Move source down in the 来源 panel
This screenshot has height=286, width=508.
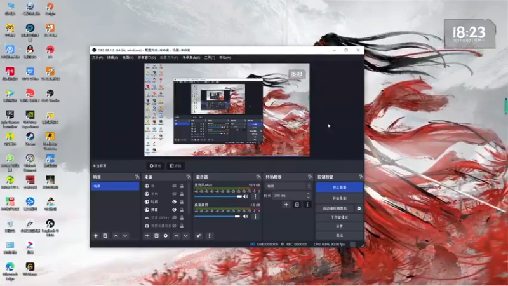[x=185, y=236]
